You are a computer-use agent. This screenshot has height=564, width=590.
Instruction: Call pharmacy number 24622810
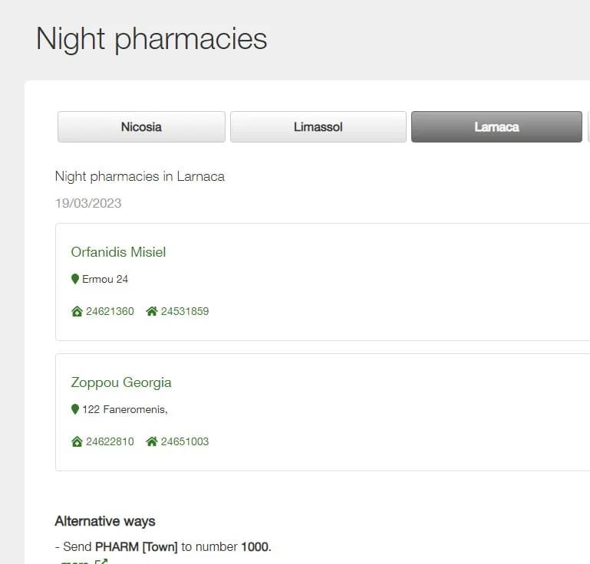[110, 442]
